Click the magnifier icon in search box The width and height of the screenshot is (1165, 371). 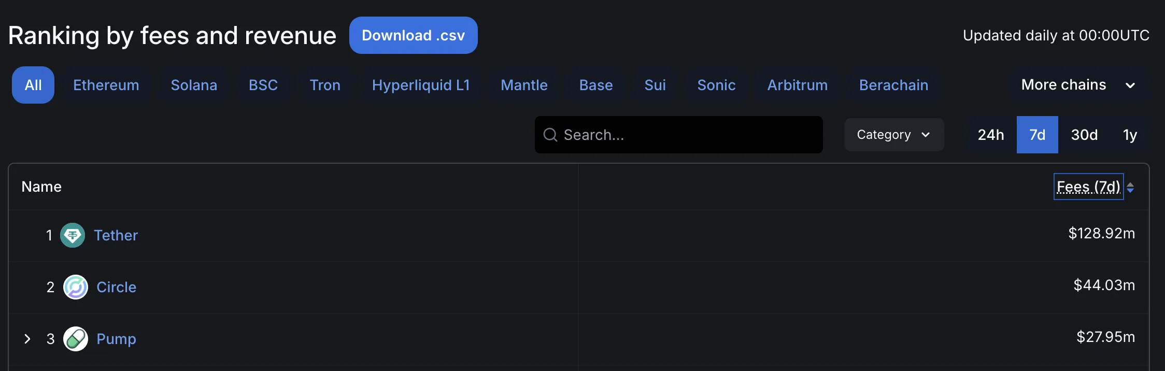click(x=550, y=135)
